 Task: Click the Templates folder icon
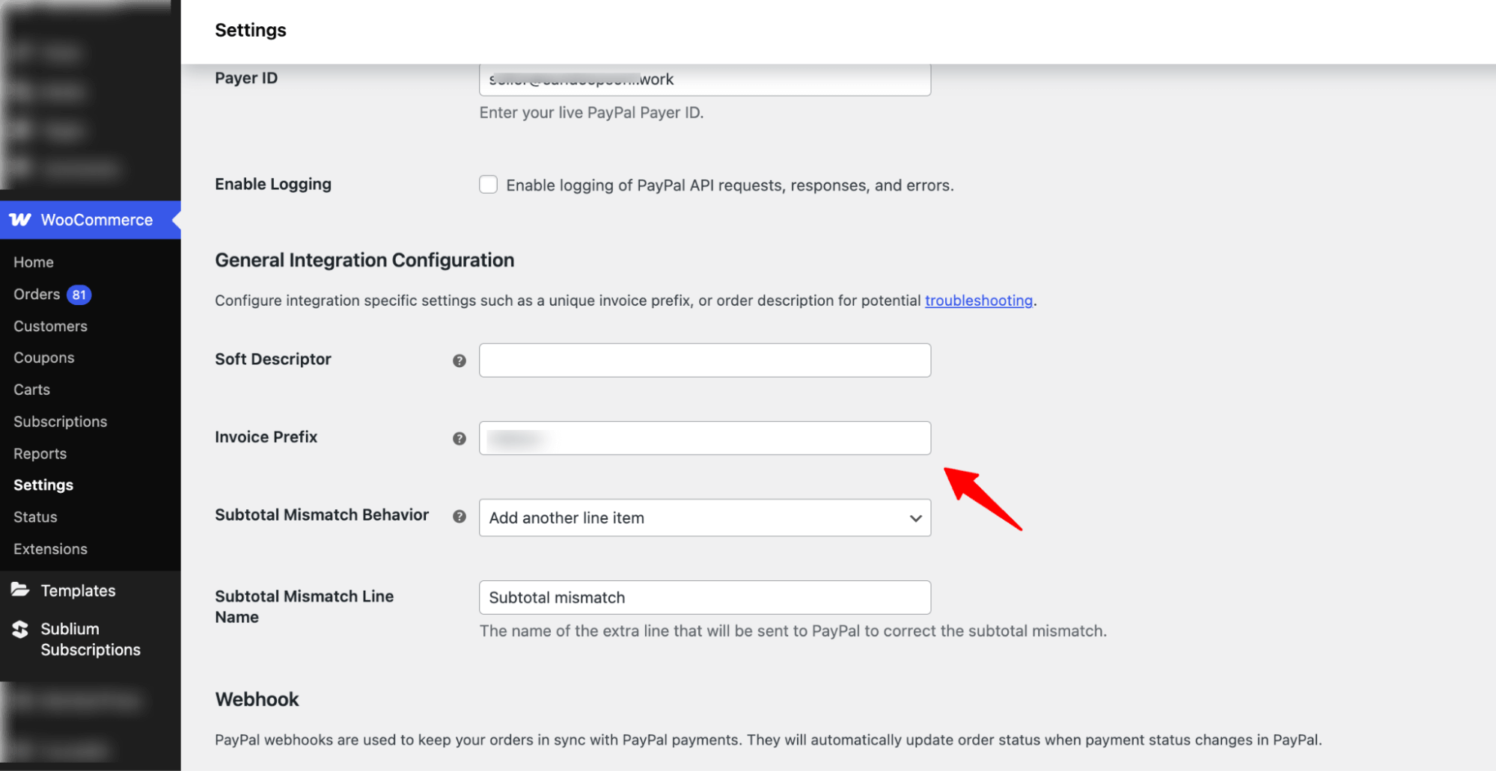(20, 590)
